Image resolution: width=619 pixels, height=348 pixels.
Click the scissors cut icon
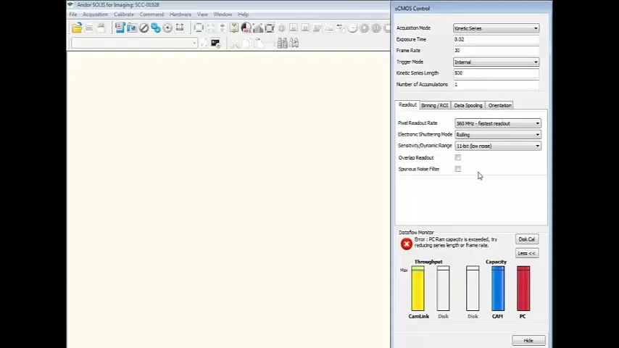point(235,43)
